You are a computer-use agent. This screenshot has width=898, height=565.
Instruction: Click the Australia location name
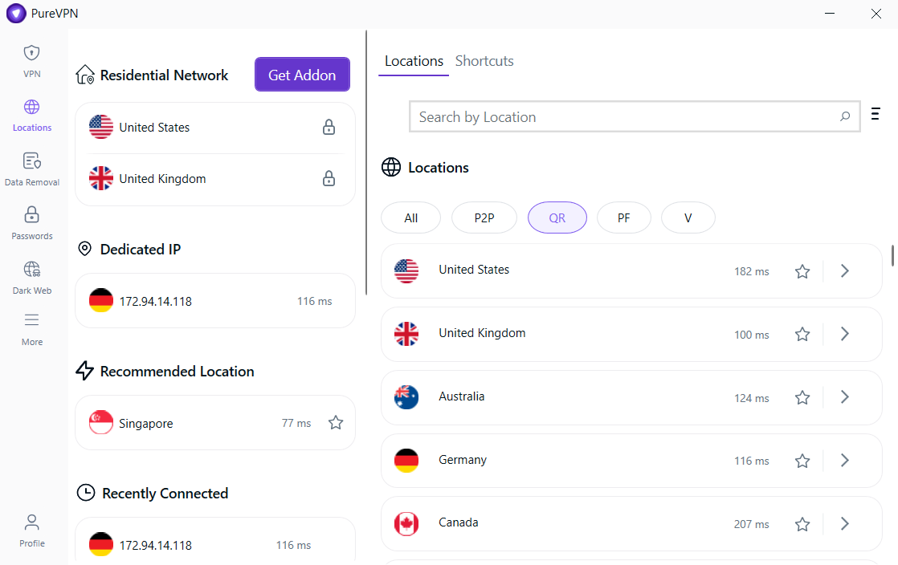tap(461, 396)
